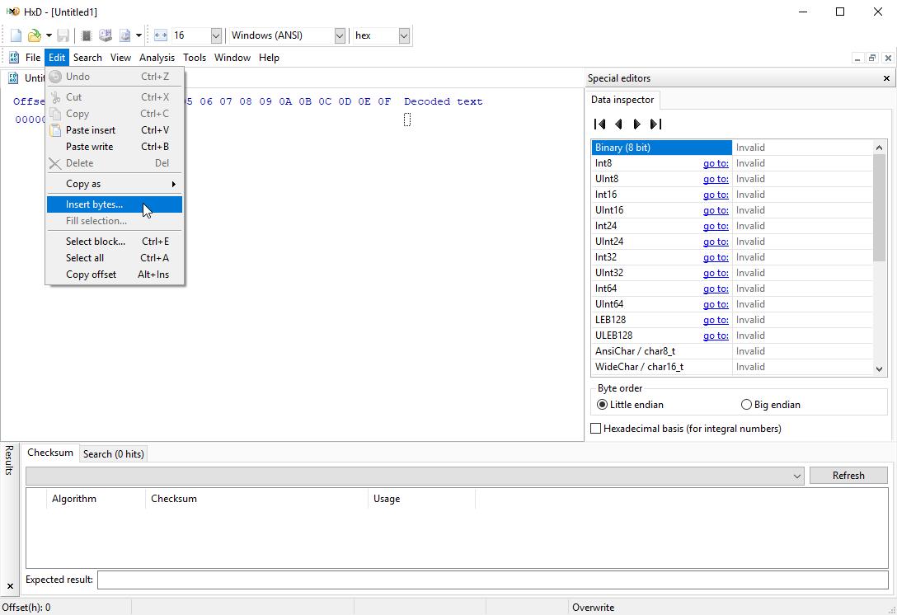The image size is (897, 615).
Task: Choose Insert bytes... from Edit menu
Action: pos(94,204)
